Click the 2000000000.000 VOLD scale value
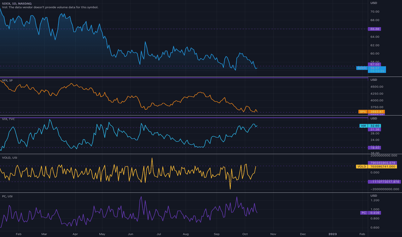The height and width of the screenshot is (237, 402). coord(383,156)
